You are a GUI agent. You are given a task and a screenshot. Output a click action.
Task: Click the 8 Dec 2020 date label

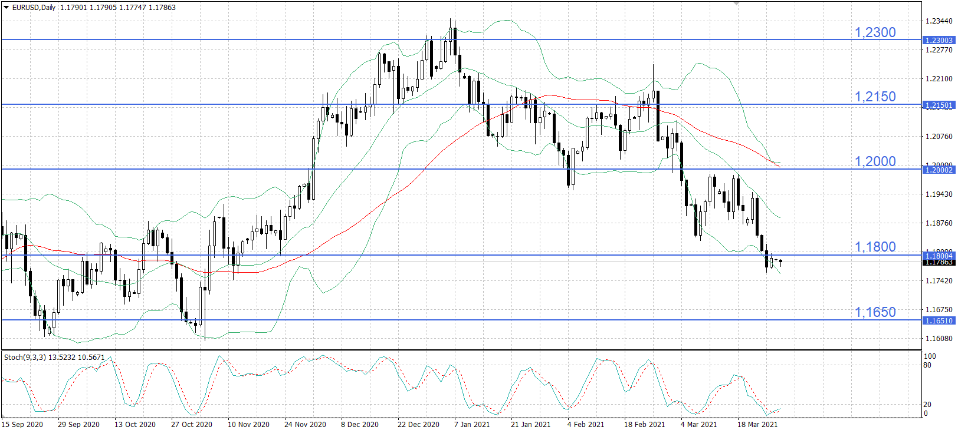[360, 424]
